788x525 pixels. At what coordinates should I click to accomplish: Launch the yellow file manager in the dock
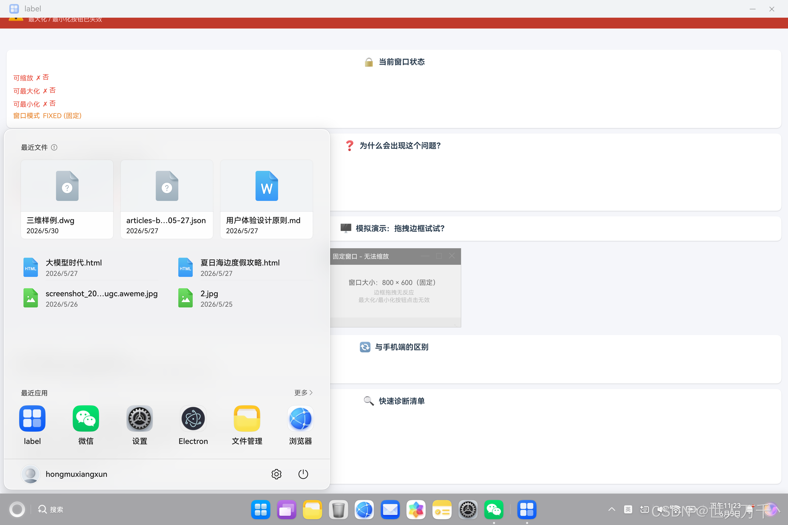(312, 509)
